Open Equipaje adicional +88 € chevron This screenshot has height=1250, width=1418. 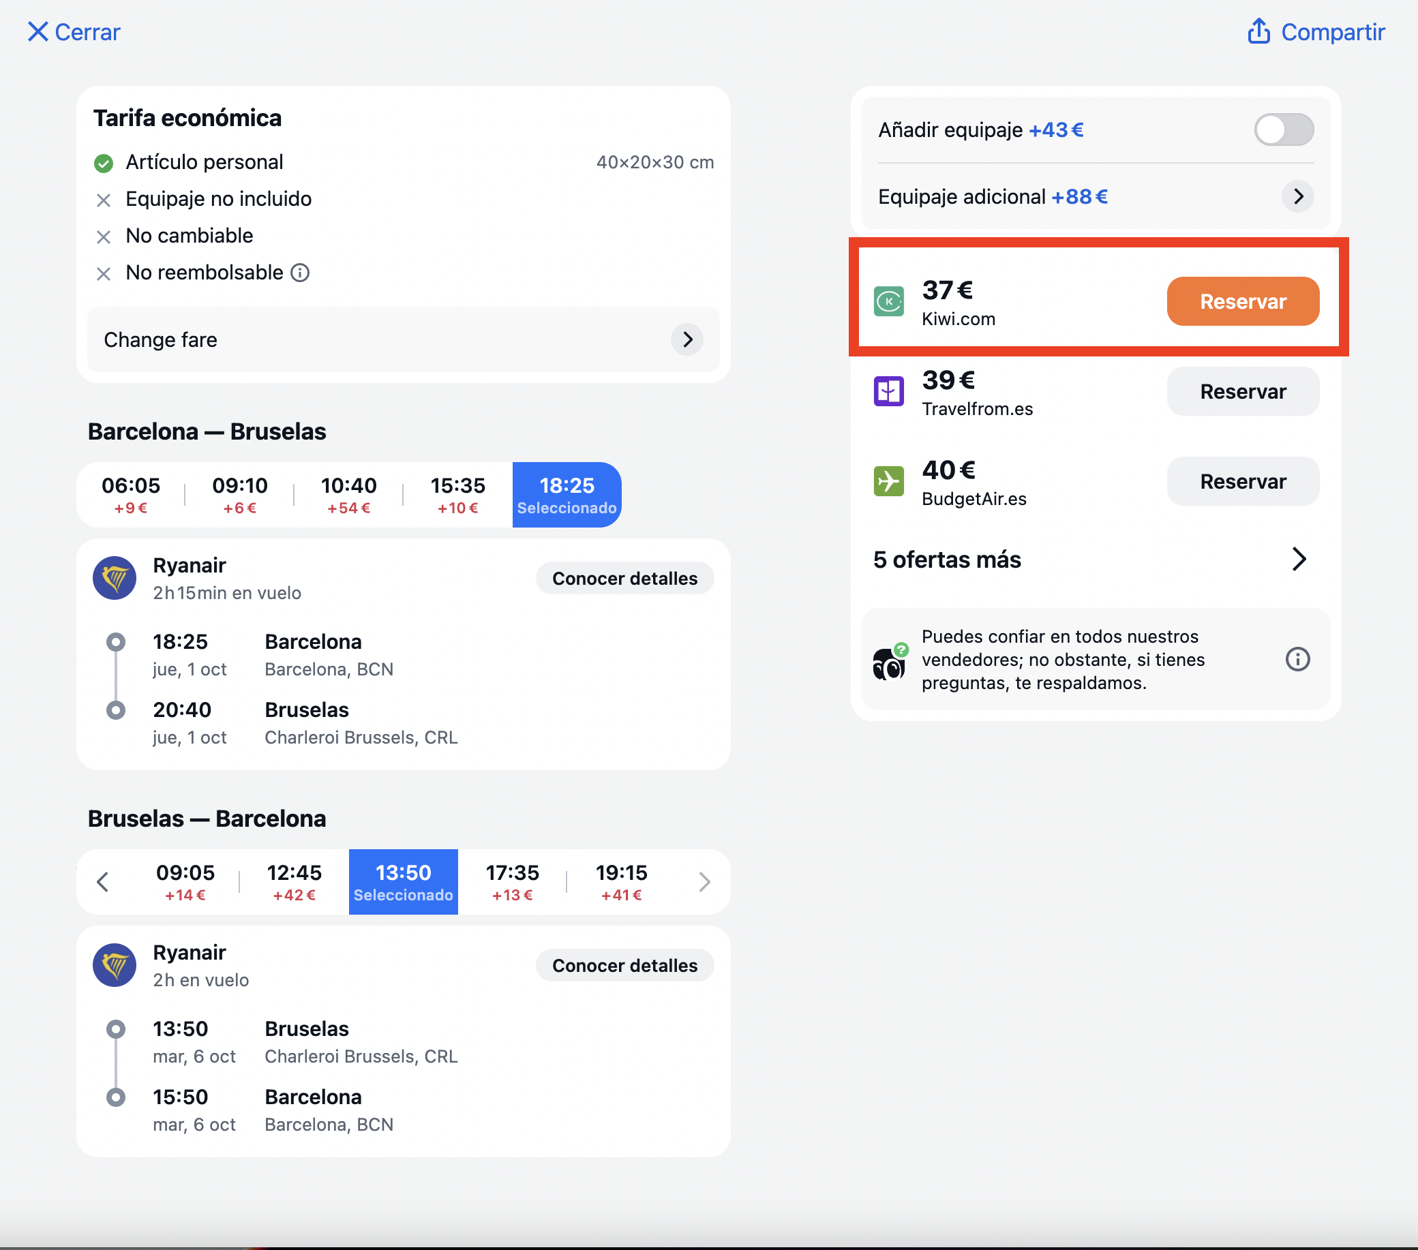point(1298,197)
